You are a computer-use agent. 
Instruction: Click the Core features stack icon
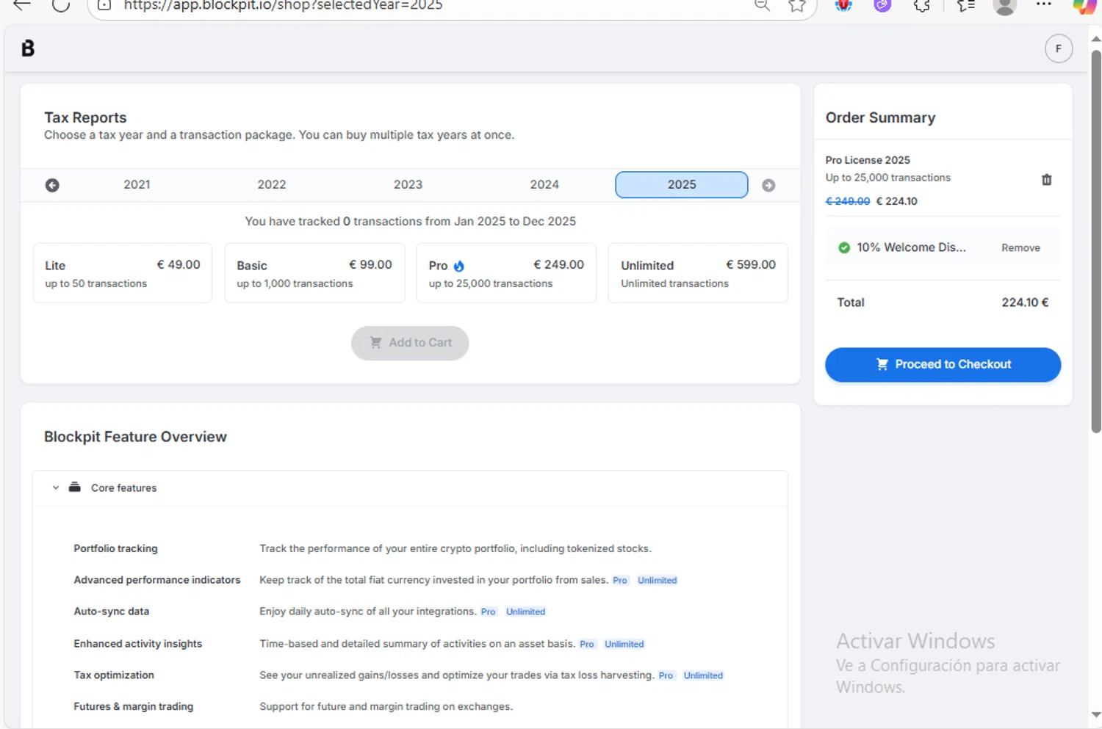click(x=74, y=487)
